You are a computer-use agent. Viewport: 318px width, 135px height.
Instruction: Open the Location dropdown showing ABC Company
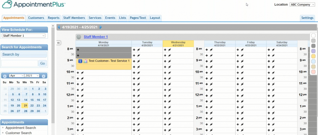click(302, 5)
